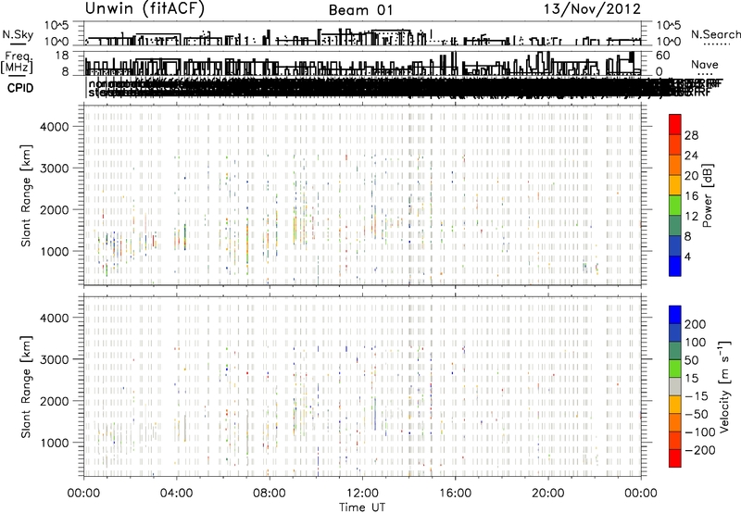741x513 pixels.
Task: Pick the red top segment of the Power colorbar
Action: [675, 124]
